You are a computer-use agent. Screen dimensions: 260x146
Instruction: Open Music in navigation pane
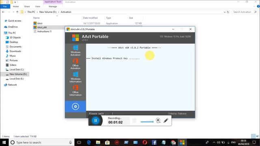pos(13,56)
